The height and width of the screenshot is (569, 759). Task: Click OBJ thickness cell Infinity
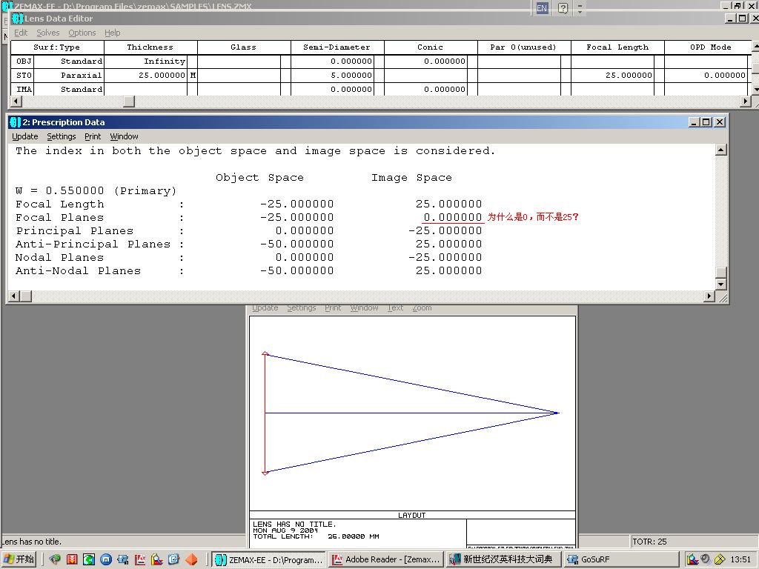(x=146, y=61)
